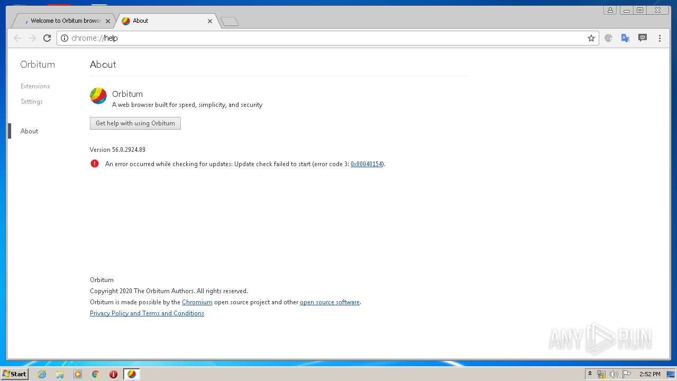Image resolution: width=677 pixels, height=381 pixels.
Task: Click the browser back arrow
Action: pos(17,38)
